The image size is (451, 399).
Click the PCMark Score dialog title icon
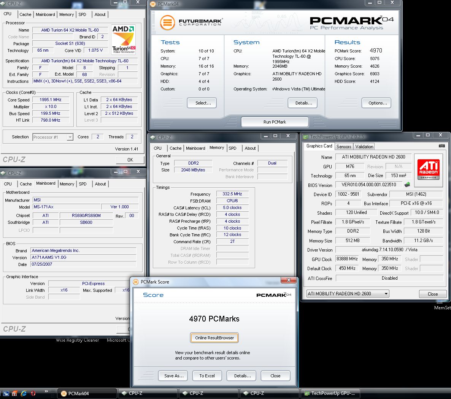click(136, 282)
